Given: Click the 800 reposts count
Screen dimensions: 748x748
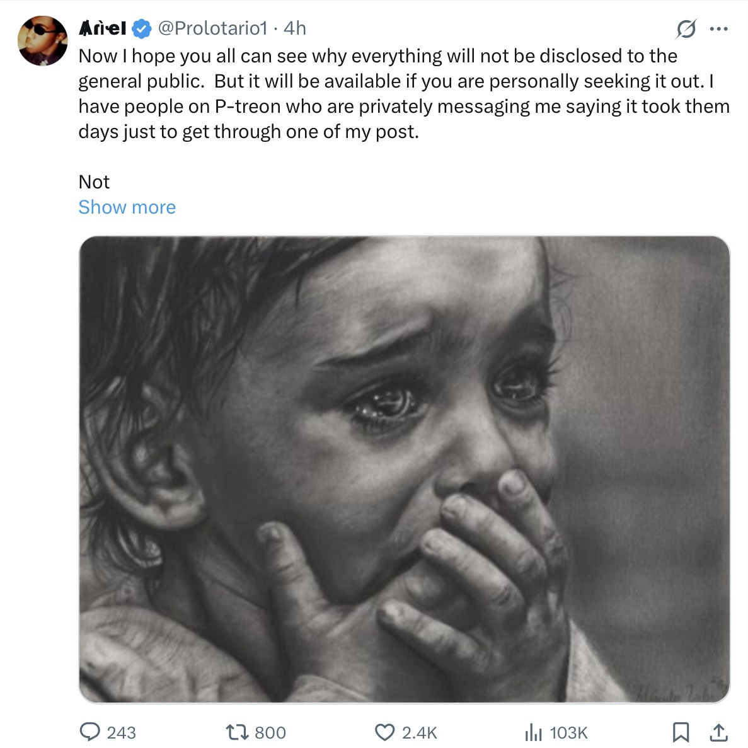Looking at the screenshot, I should pyautogui.click(x=270, y=732).
